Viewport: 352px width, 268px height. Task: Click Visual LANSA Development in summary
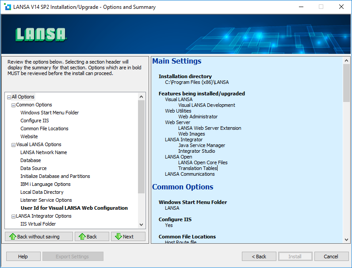click(207, 105)
